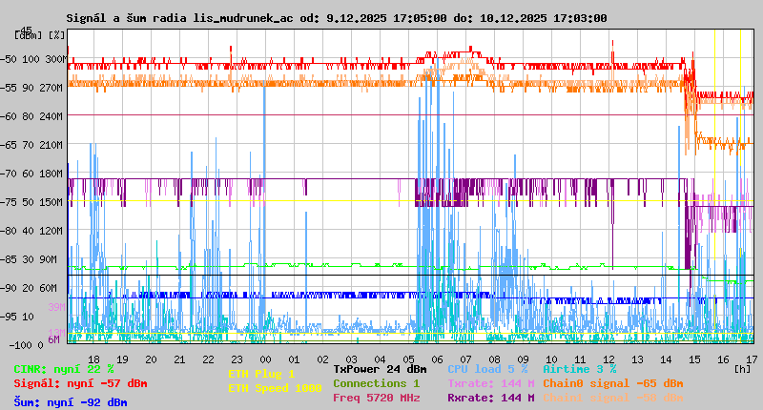Select the red Signál legend label
Image resolution: width=763 pixels, height=410 pixels.
point(80,384)
